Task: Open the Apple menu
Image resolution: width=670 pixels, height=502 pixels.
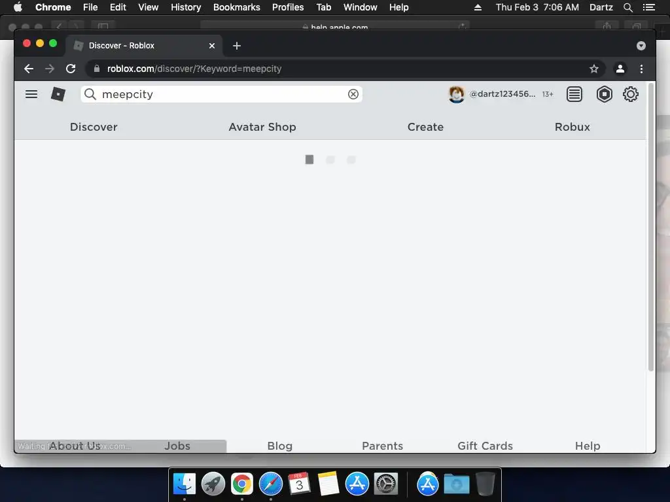Action: tap(18, 7)
